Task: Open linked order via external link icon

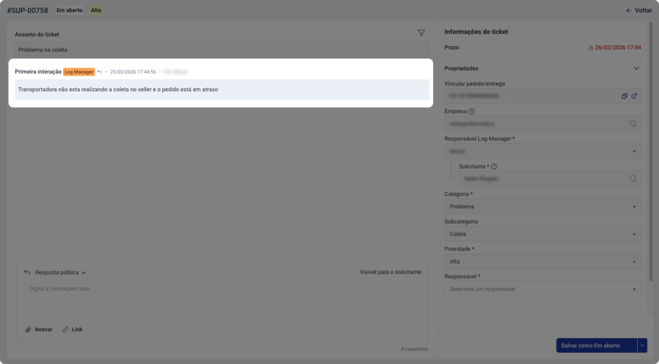Action: pos(634,96)
